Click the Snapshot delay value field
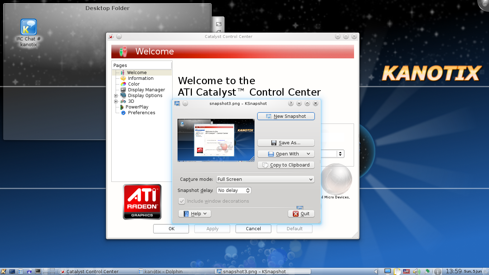Image resolution: width=489 pixels, height=275 pixels. click(231, 190)
